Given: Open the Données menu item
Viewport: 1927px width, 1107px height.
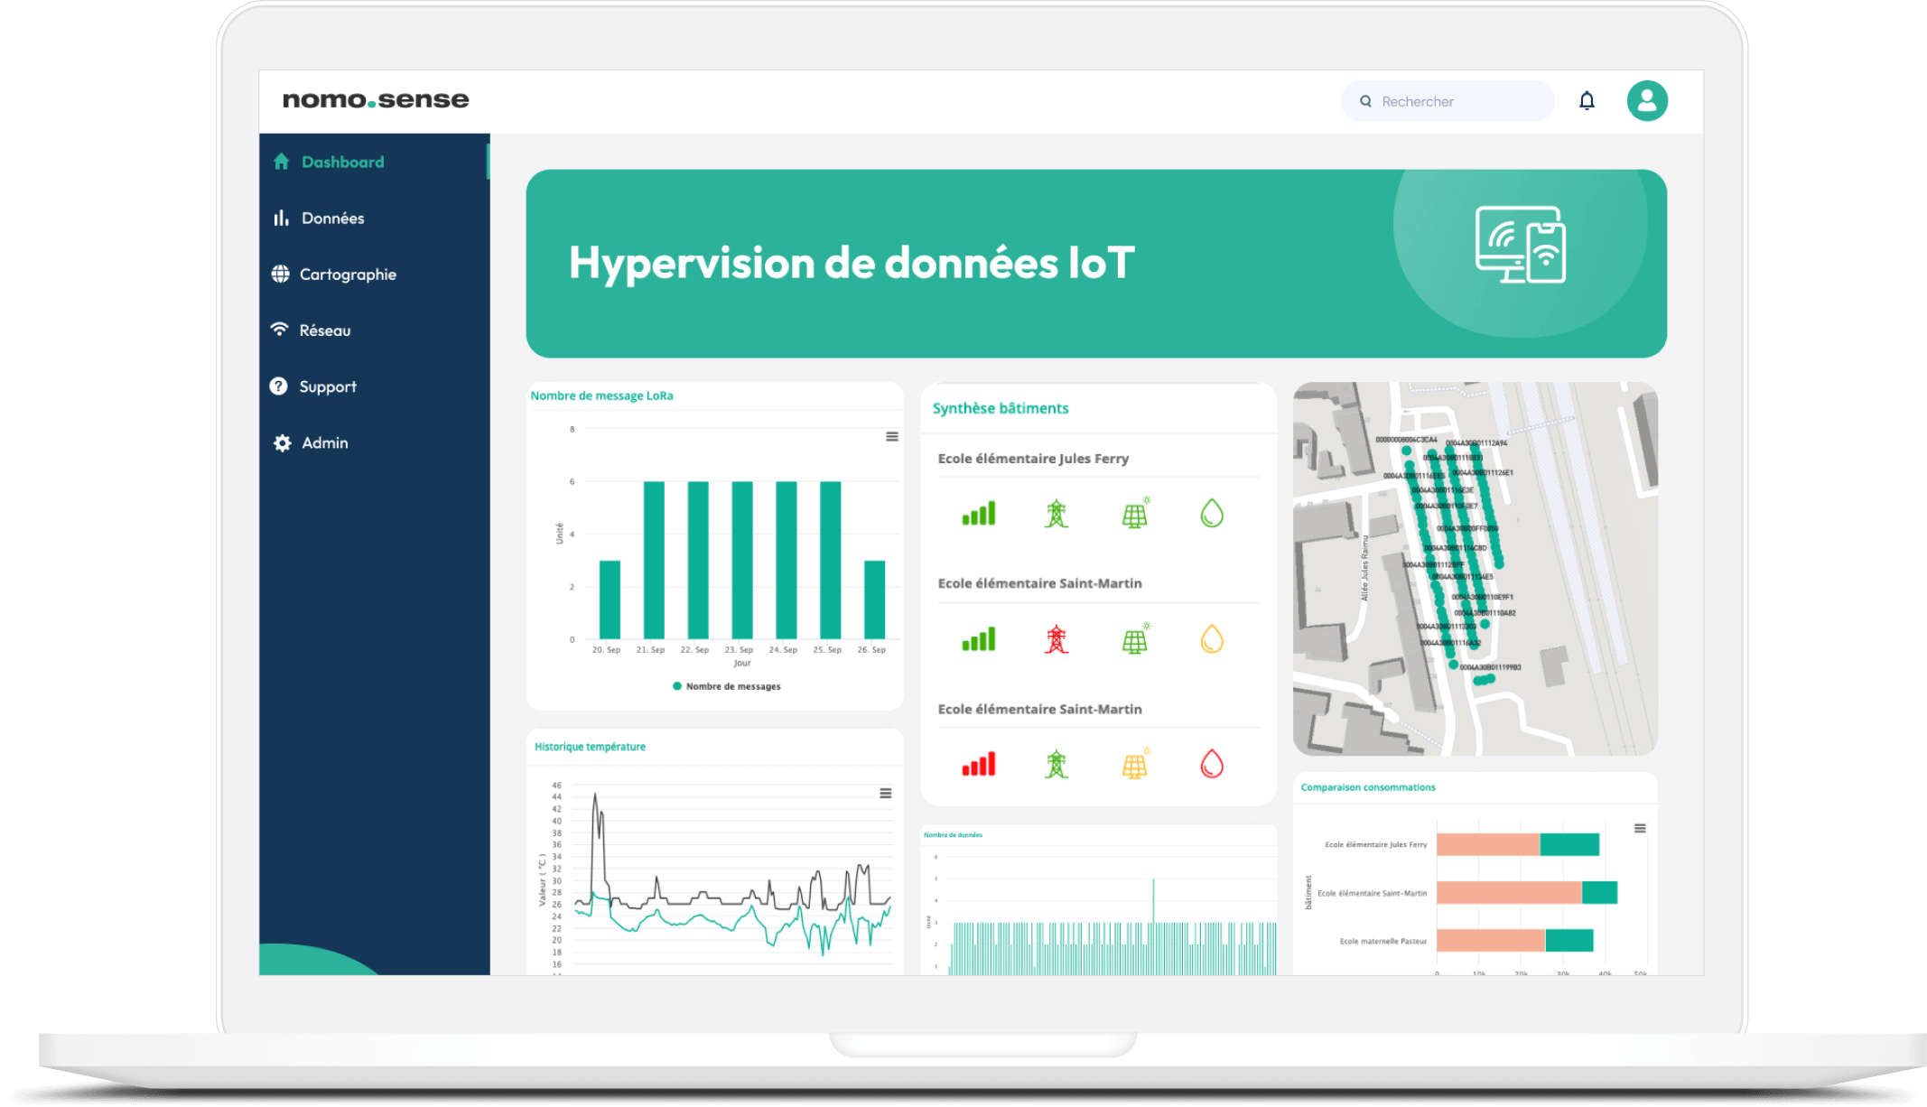Looking at the screenshot, I should tap(332, 219).
